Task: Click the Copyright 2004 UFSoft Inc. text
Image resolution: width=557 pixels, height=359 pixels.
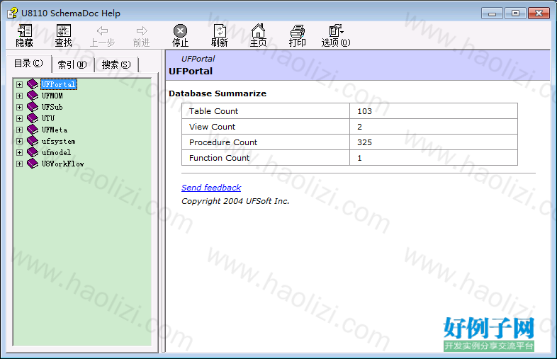Action: (x=235, y=201)
